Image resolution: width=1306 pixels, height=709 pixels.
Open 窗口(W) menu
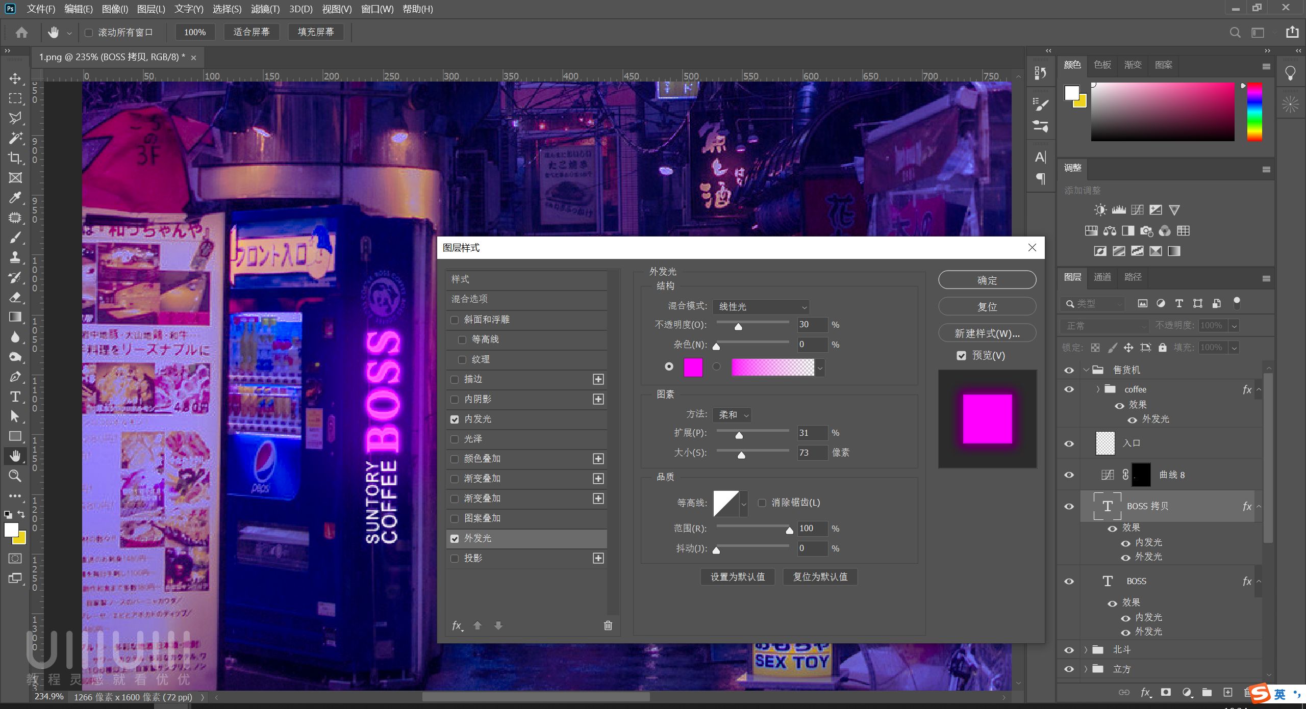click(377, 9)
